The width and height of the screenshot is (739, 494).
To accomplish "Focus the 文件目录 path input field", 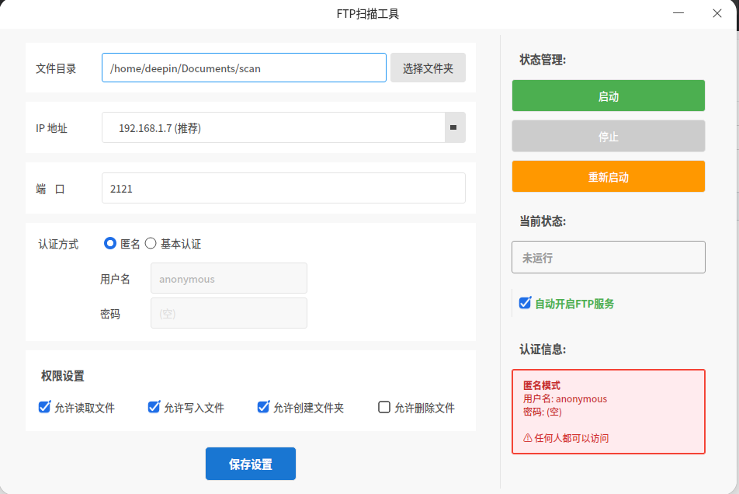I will (x=244, y=68).
